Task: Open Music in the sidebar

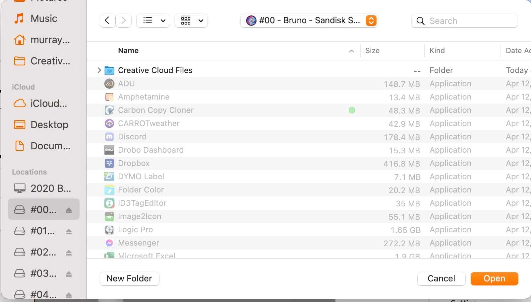Action: (x=43, y=19)
